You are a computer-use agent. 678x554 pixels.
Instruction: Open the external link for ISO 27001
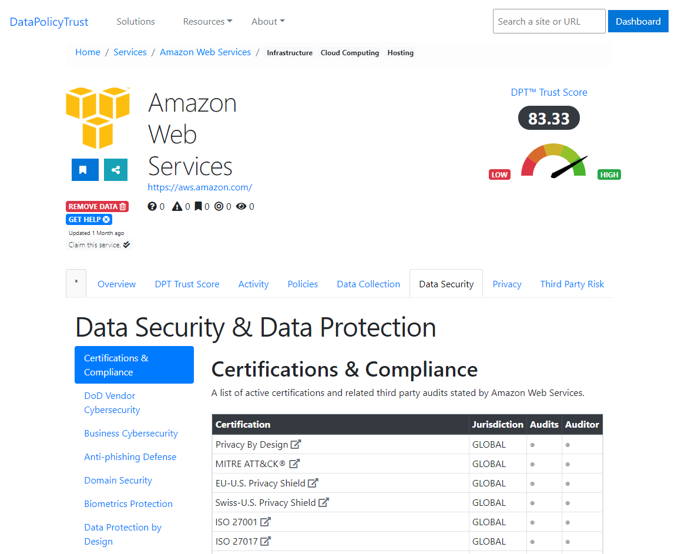(265, 521)
